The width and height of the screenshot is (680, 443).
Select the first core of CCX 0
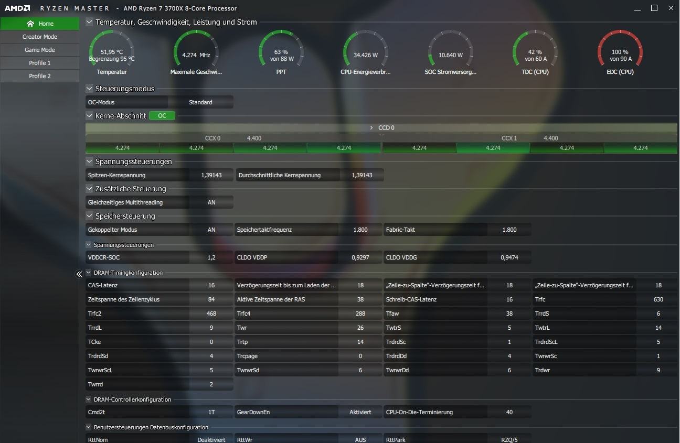click(122, 148)
